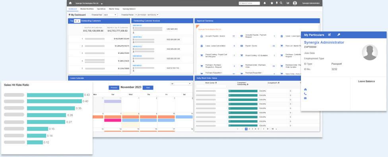Open the Operations tab
This screenshot has width=388, height=157.
pos(101,9)
